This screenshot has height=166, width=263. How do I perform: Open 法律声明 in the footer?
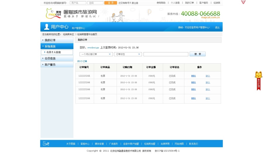tap(165, 144)
